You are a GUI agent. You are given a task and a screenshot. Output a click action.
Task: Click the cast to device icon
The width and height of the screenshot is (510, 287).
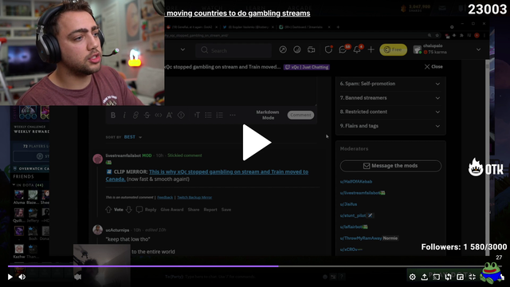437,277
